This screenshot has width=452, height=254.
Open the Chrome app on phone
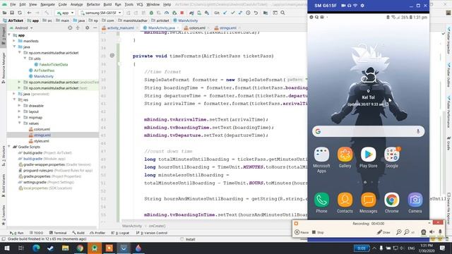[391, 202]
